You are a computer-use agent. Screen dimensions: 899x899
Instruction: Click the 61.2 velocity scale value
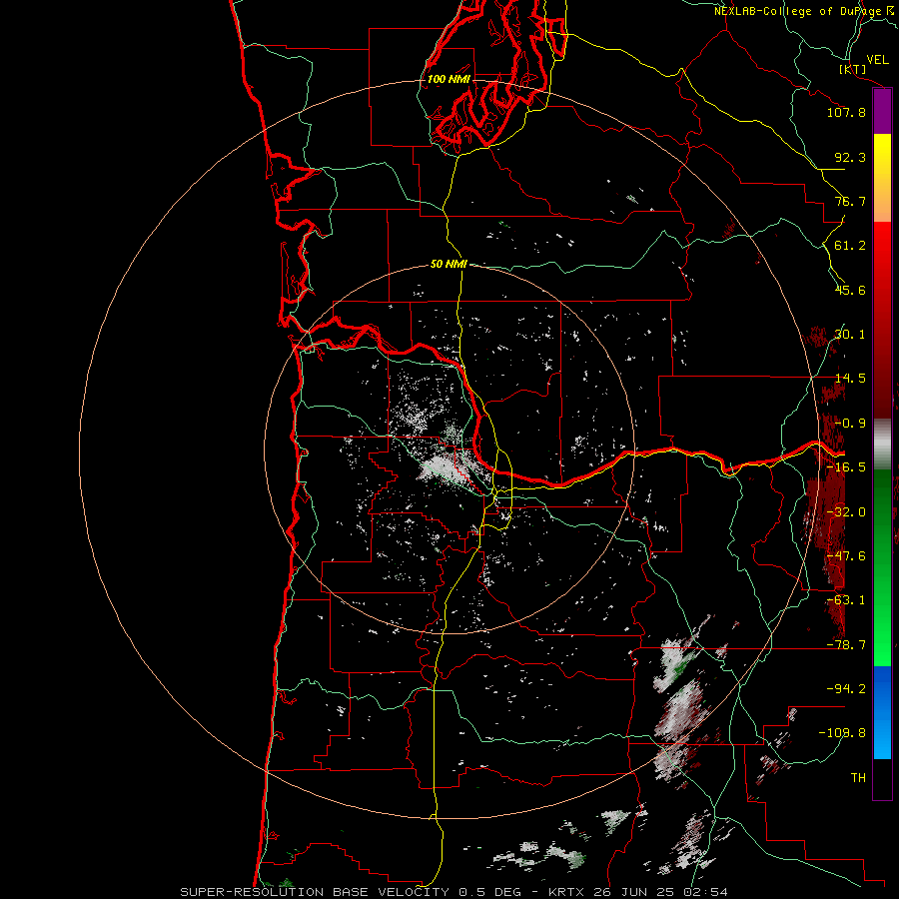(x=850, y=246)
